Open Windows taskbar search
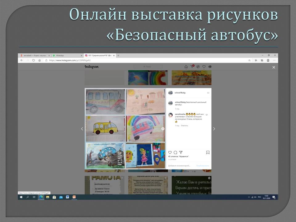Image resolution: width=296 pixels, height=222 pixels. [27, 197]
